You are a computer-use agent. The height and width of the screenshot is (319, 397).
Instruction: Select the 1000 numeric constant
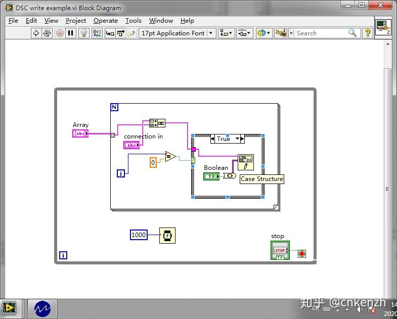[139, 235]
